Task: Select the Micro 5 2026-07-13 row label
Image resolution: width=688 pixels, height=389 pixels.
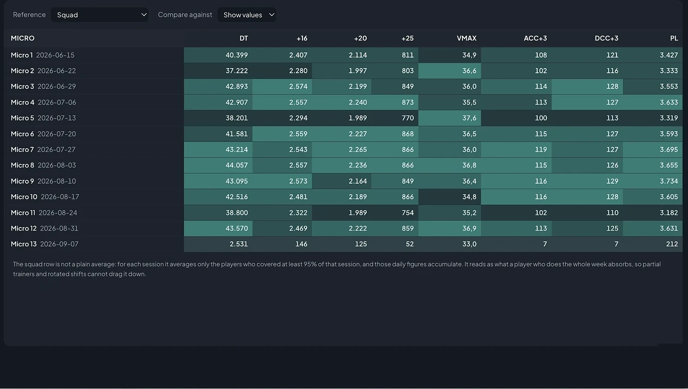Action: pos(43,118)
